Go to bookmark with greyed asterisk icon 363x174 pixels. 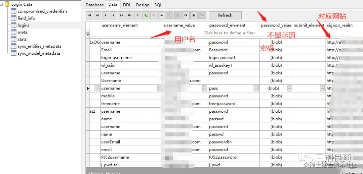coord(202,15)
